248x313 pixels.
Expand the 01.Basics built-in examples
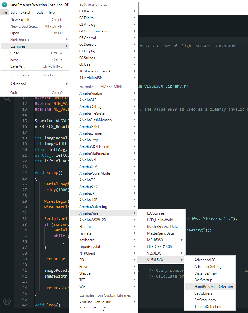pyautogui.click(x=87, y=11)
